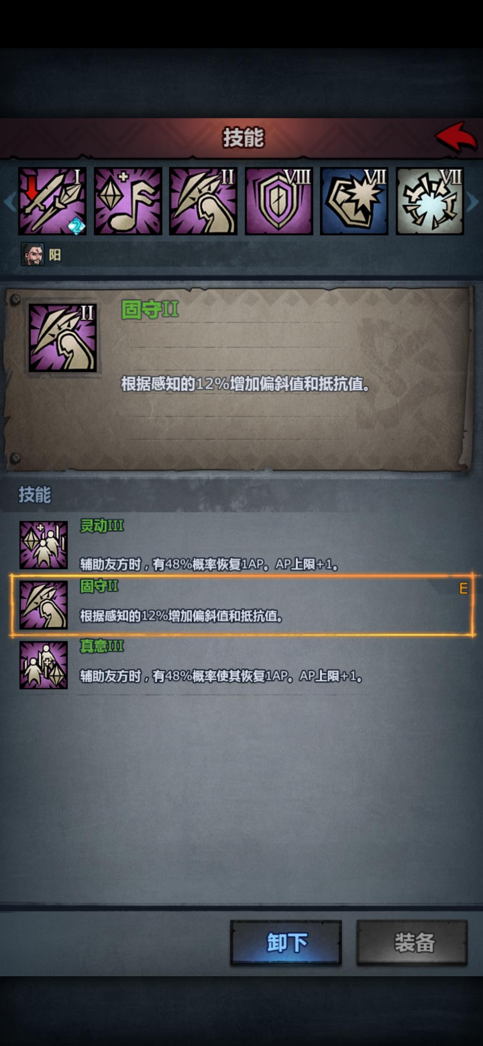Click the 真意III skill icon

tap(43, 665)
